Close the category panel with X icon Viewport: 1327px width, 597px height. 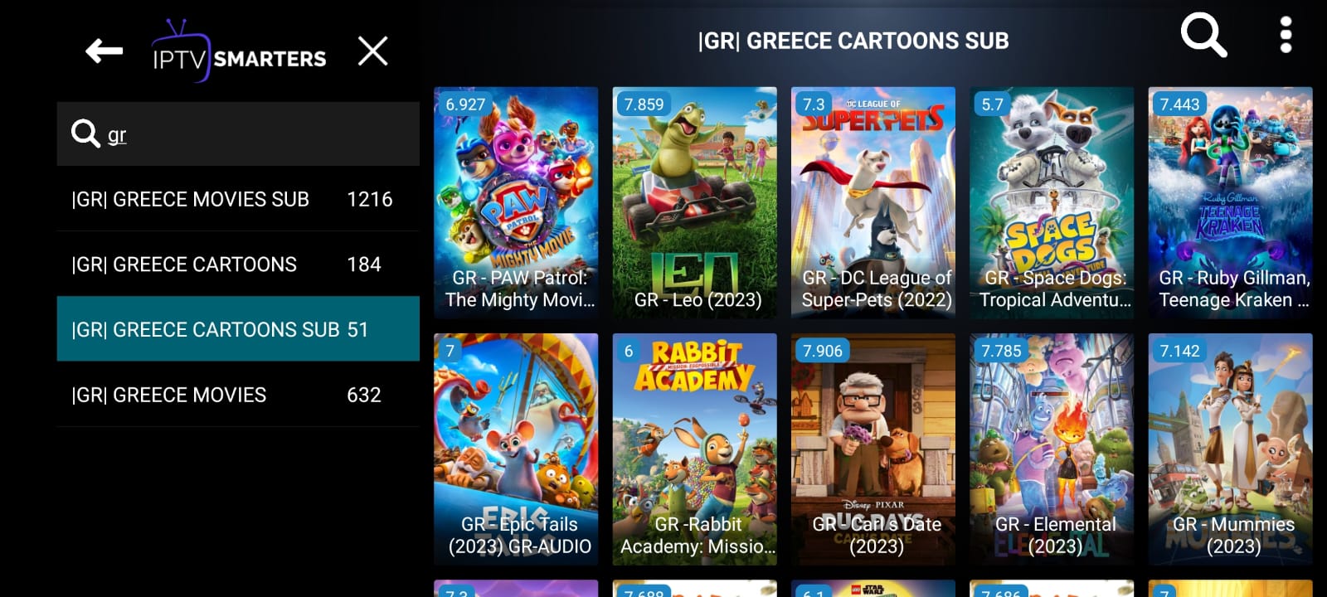pos(372,51)
